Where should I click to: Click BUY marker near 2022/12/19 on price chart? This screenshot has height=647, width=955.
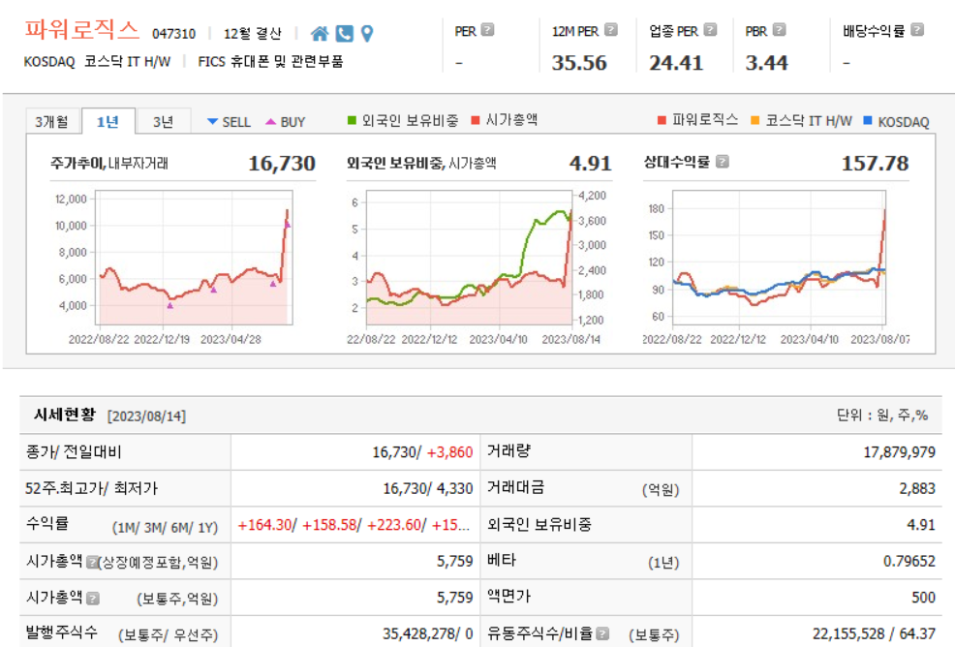pos(169,305)
